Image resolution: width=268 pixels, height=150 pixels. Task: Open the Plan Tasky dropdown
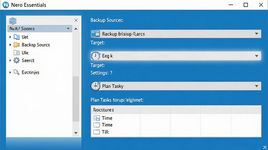pyautogui.click(x=176, y=86)
